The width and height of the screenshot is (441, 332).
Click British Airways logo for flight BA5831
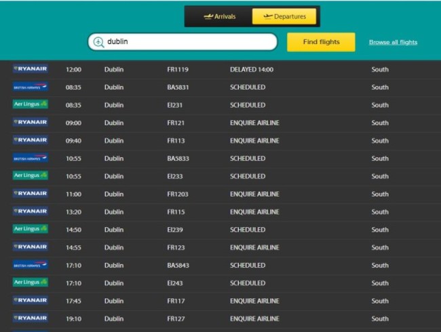pyautogui.click(x=31, y=87)
